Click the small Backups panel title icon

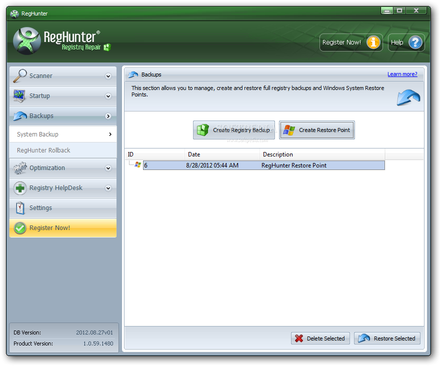[133, 74]
